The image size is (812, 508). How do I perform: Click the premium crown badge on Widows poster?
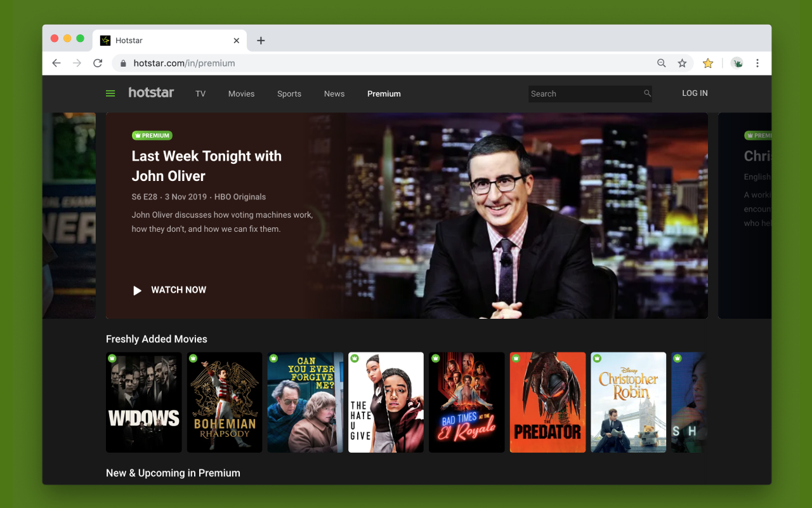(x=112, y=358)
